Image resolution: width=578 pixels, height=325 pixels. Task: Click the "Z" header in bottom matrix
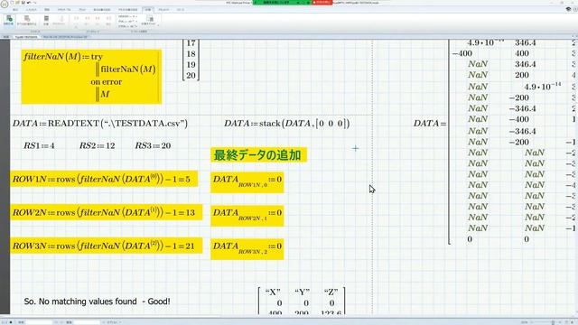[x=331, y=292]
